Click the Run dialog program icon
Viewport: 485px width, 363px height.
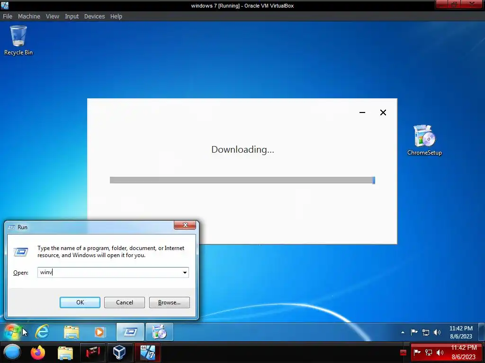[x=21, y=252]
